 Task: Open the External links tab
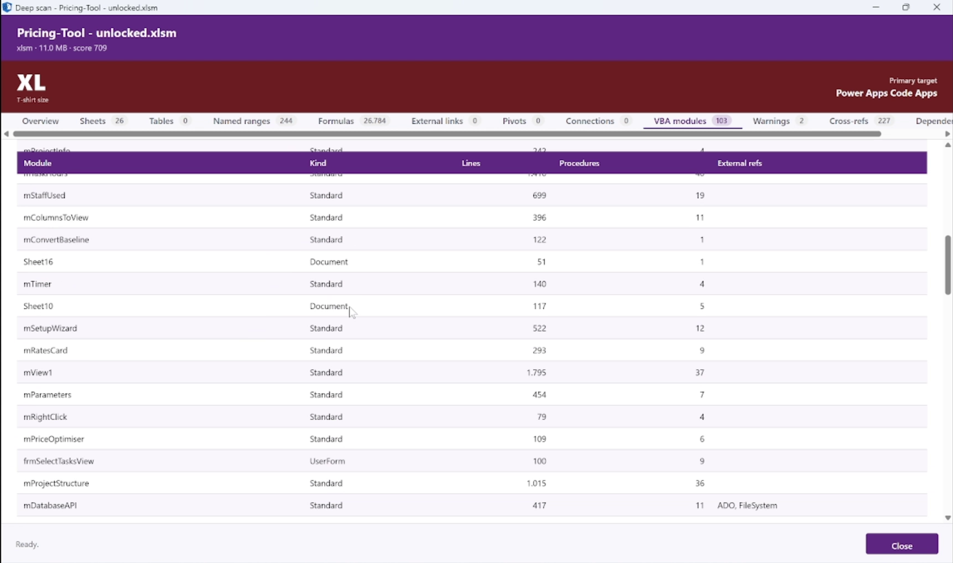(x=445, y=121)
